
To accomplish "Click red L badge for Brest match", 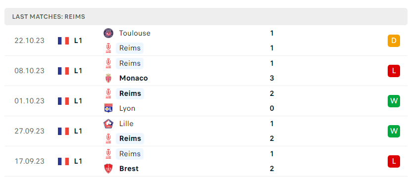I will coord(394,161).
